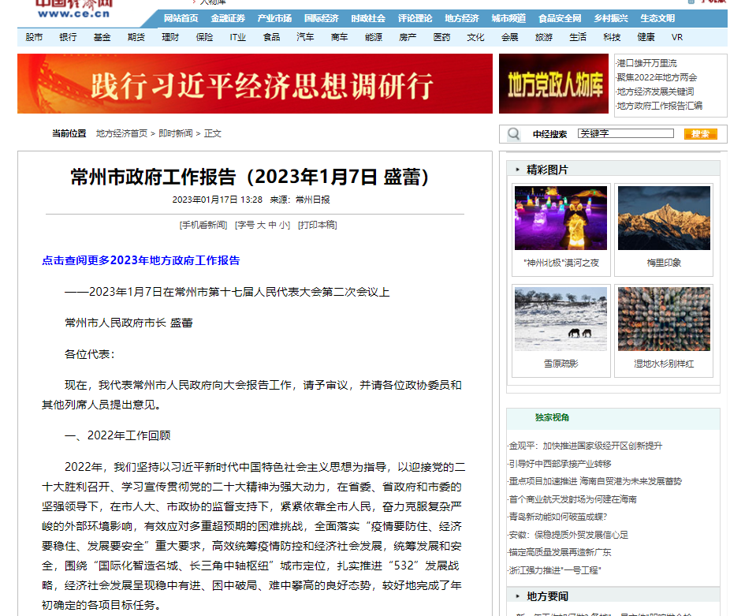Go to the 商车 channel

(x=340, y=37)
